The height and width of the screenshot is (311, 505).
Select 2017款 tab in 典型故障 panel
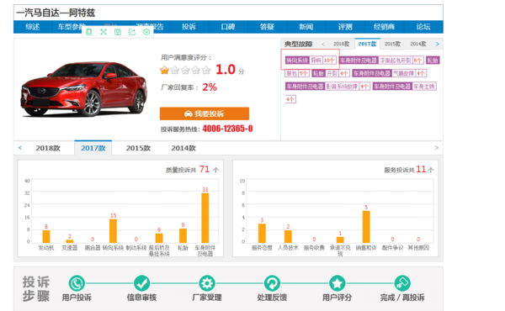coord(367,44)
